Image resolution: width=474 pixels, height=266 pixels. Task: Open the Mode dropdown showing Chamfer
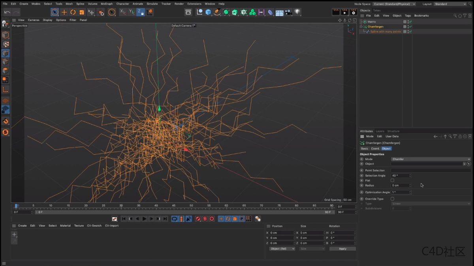click(431, 159)
